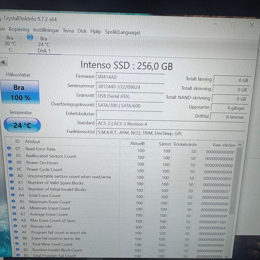The width and height of the screenshot is (260, 260).
Task: Open the Inställningar menu
Action: pos(46,30)
